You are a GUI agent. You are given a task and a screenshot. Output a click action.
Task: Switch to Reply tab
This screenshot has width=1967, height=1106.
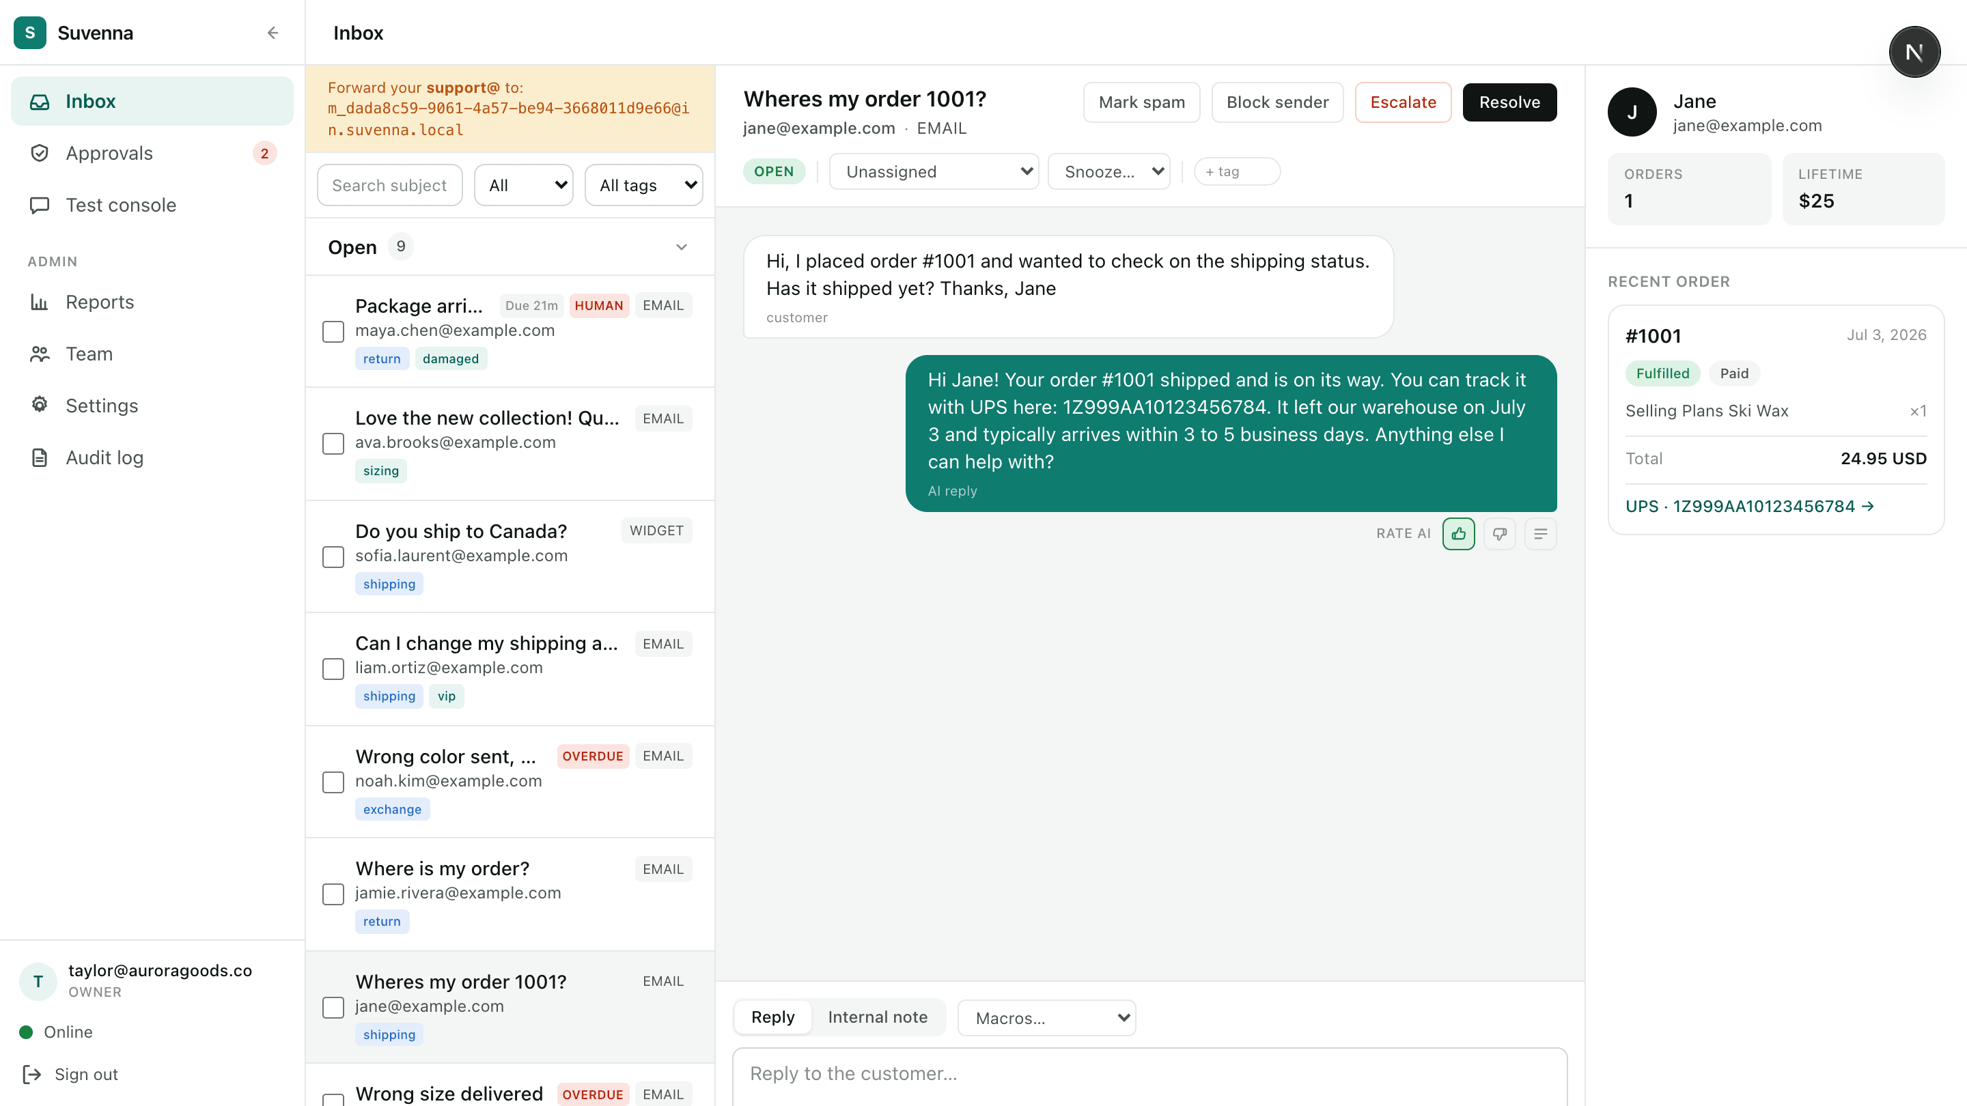(x=772, y=1017)
